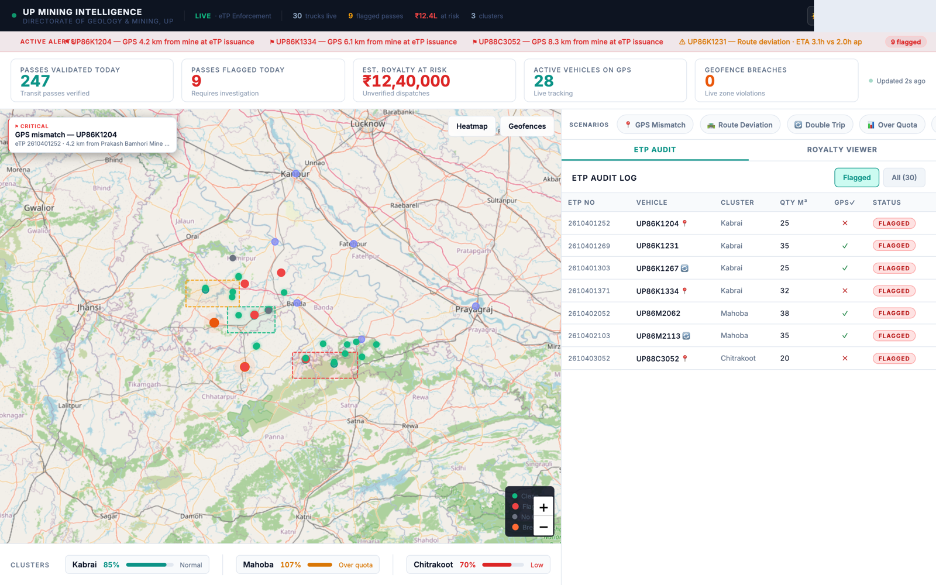Sort by the CLUSTER column header

[737, 202]
